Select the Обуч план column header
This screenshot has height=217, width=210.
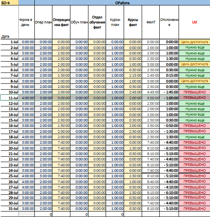79,22
